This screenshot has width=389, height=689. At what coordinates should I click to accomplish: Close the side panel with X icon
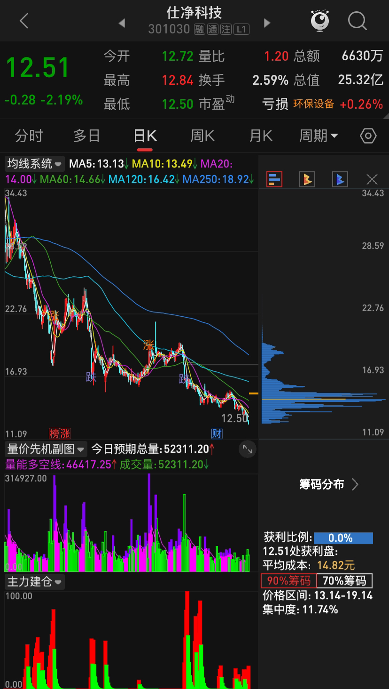pos(372,179)
